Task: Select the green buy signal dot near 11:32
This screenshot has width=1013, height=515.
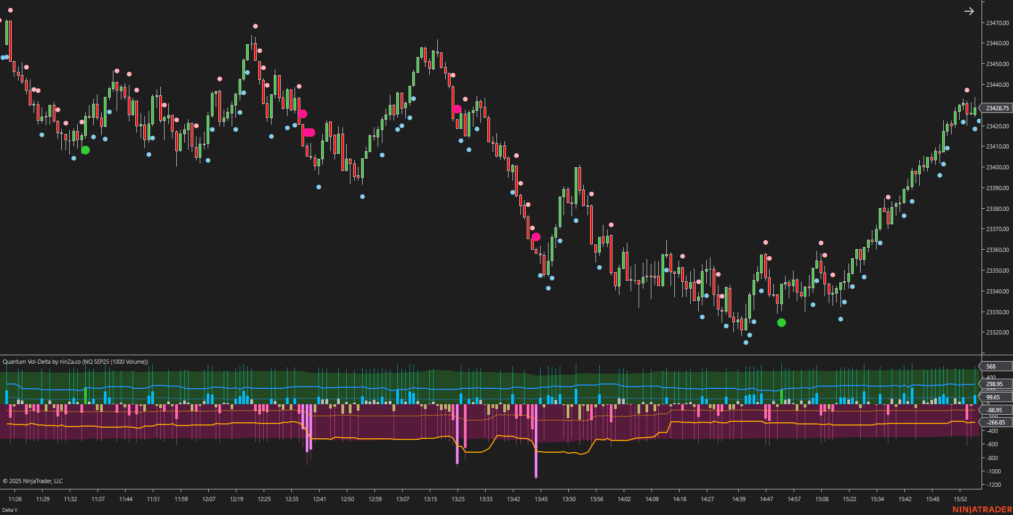Action: pyautogui.click(x=85, y=150)
